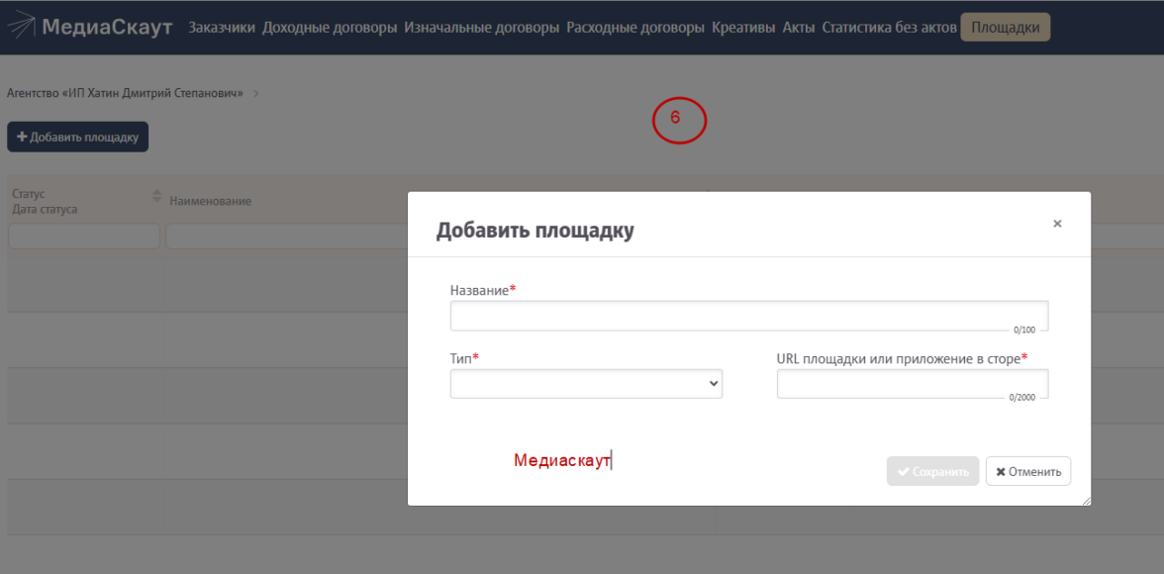Click the МедиаСкаут logo
The height and width of the screenshot is (574, 1164).
(90, 28)
